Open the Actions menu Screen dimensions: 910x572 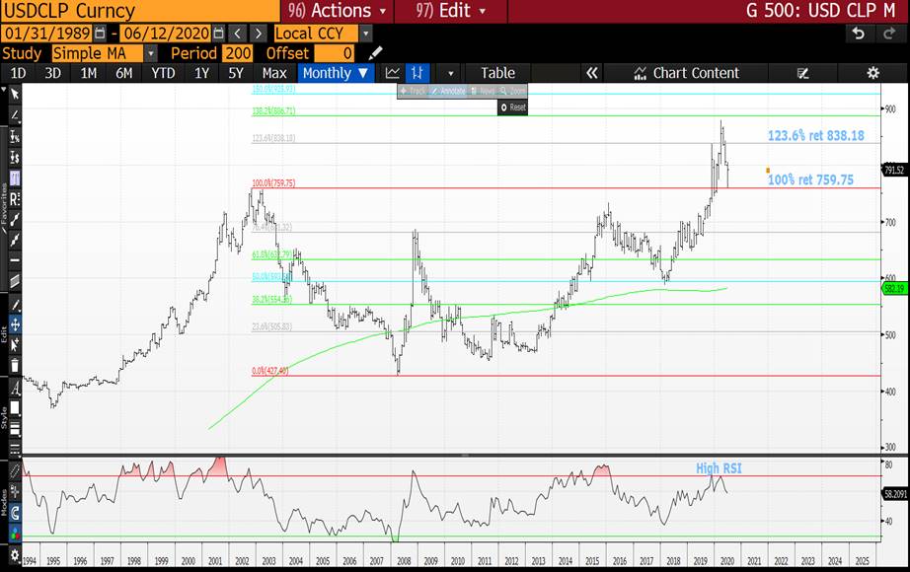pos(336,11)
